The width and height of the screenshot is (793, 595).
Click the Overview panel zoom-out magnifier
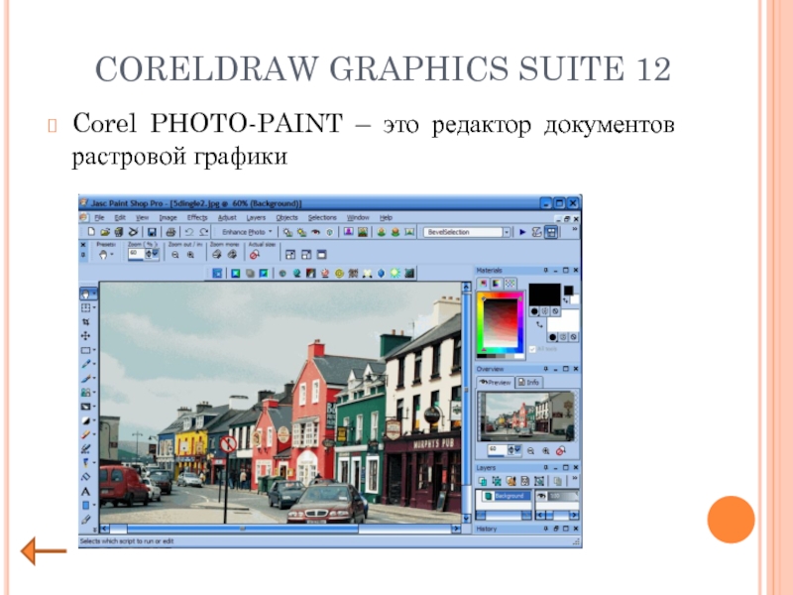531,451
